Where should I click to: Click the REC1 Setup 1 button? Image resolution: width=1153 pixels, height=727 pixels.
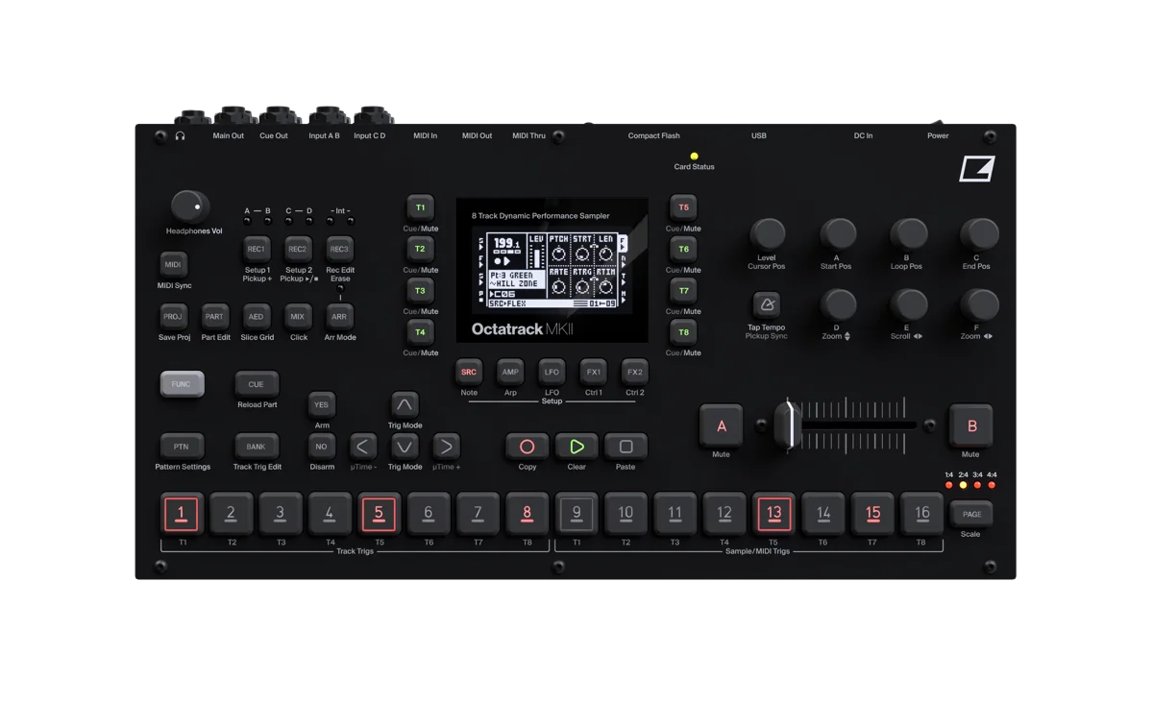pos(257,250)
